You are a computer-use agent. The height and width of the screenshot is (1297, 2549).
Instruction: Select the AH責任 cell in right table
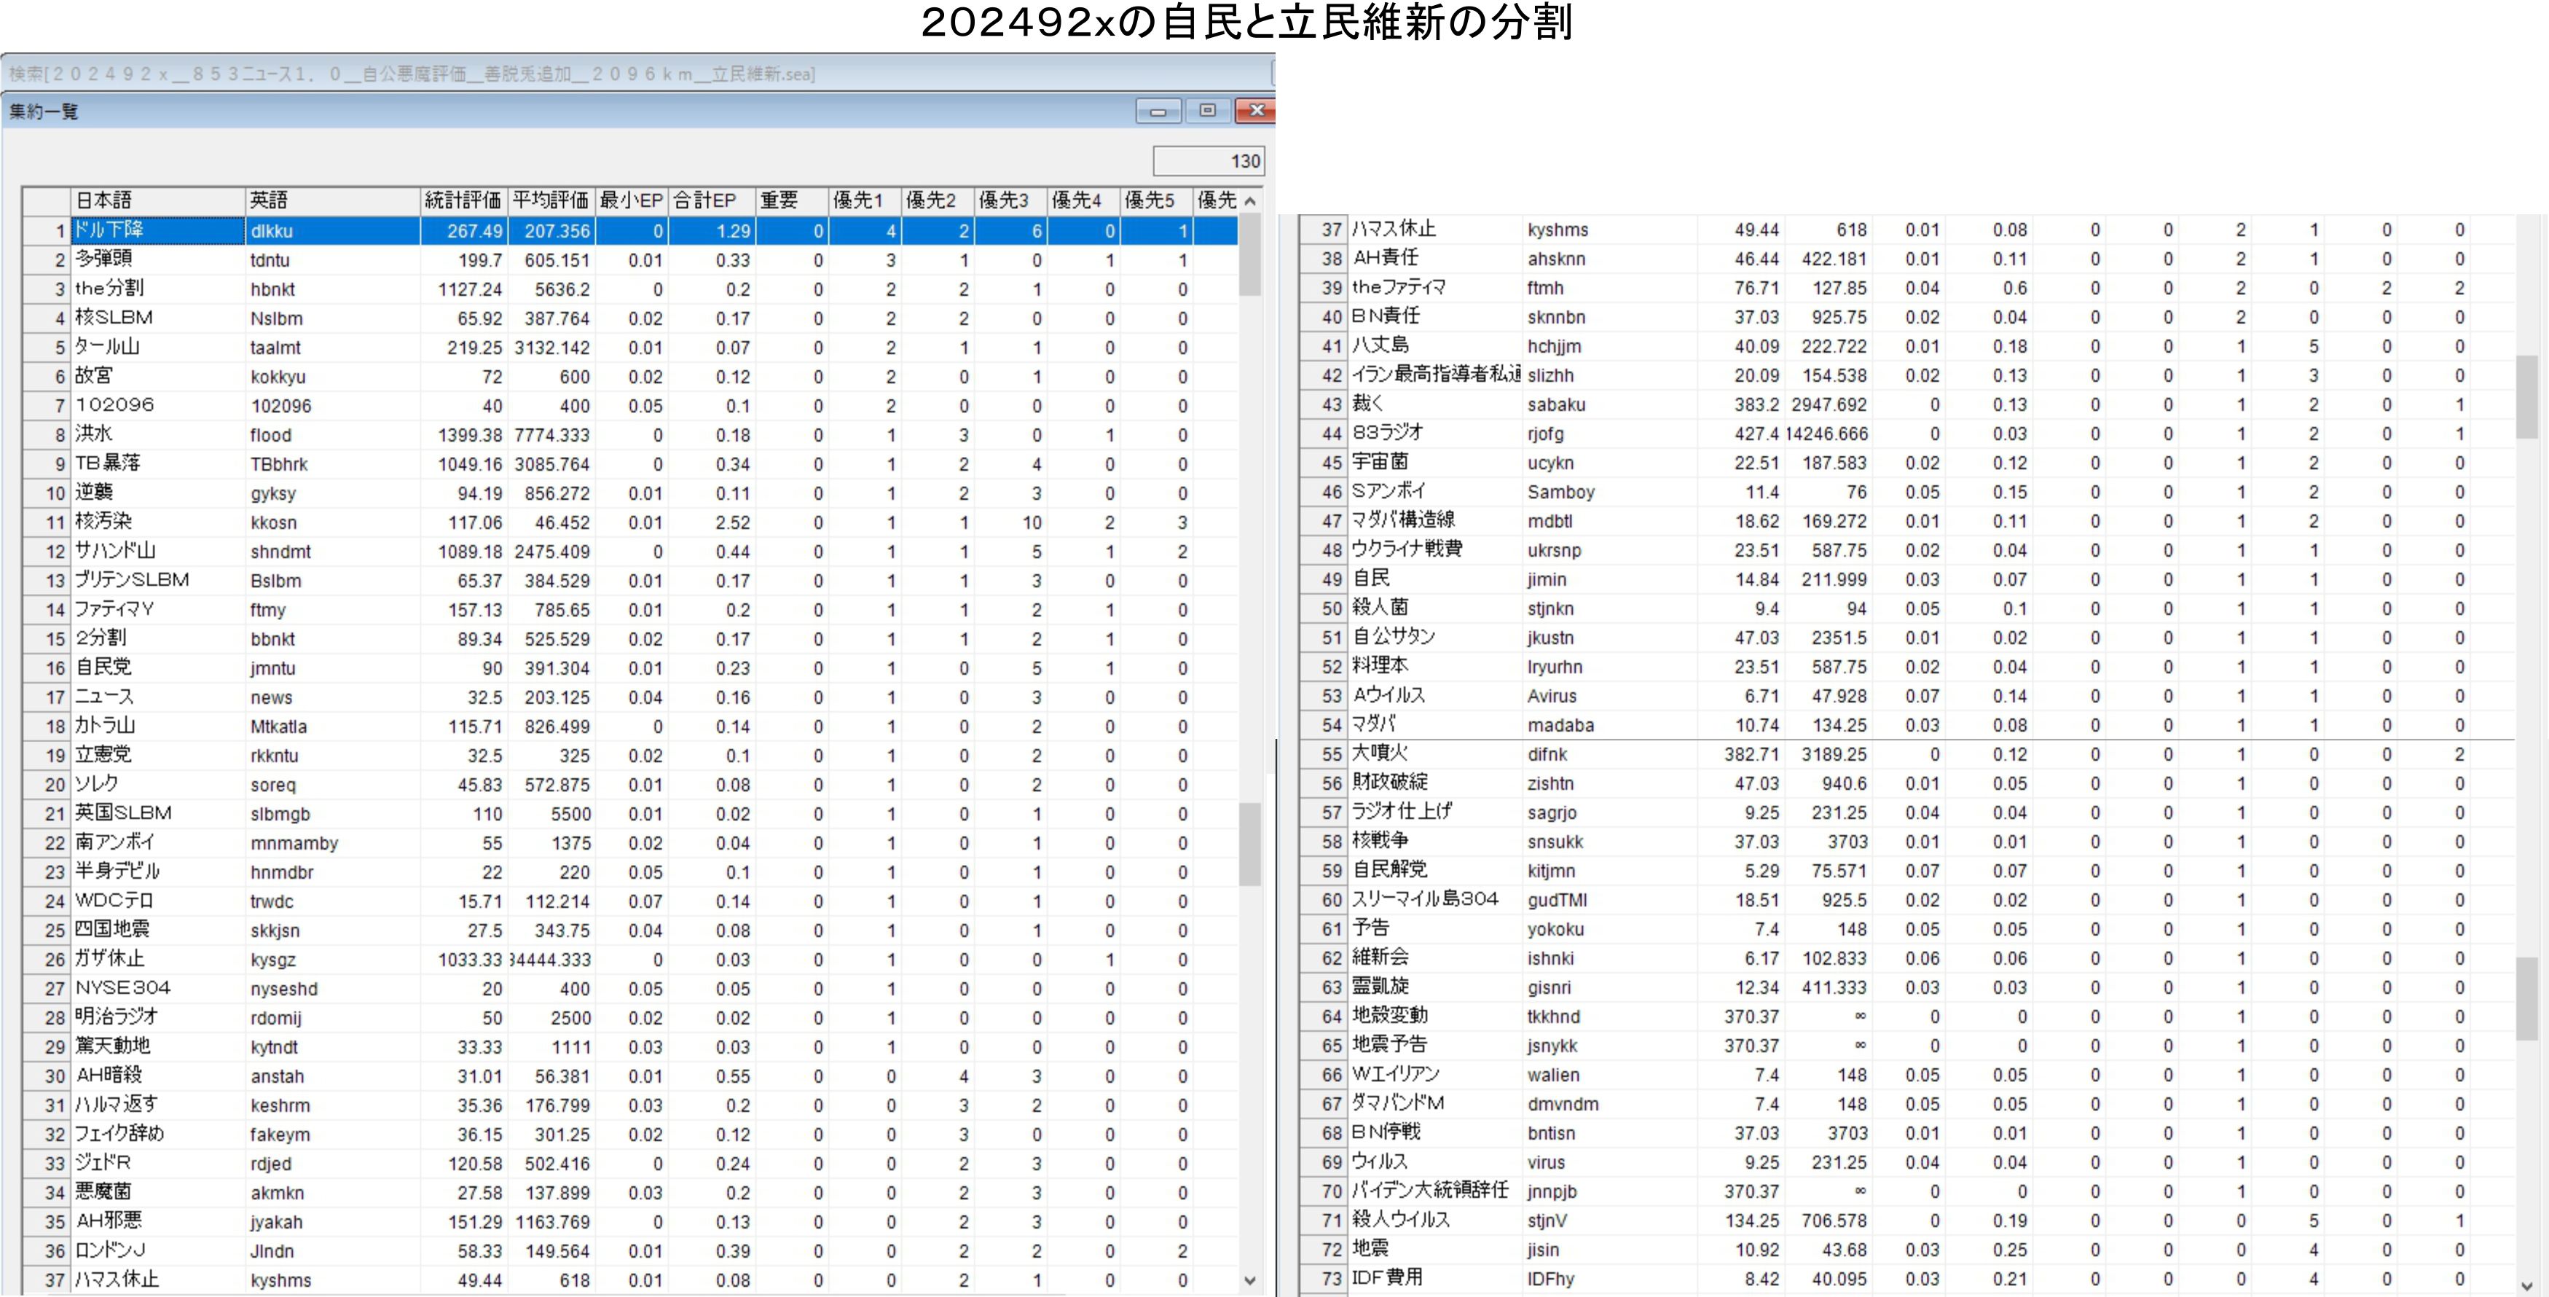1435,259
